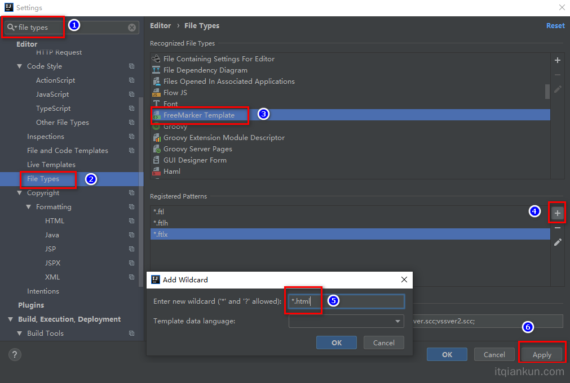Open the Inspections settings page
The height and width of the screenshot is (383, 570).
point(46,137)
